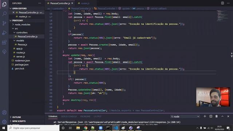233x131 pixels.
Task: Open yarn.lock file
Action: pyautogui.click(x=19, y=69)
